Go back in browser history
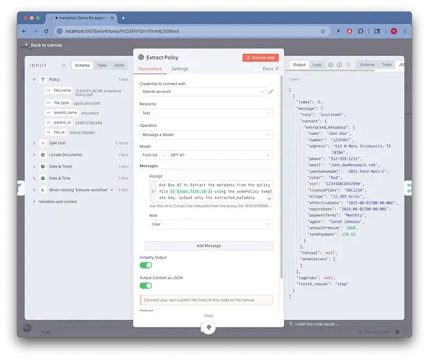 coord(24,31)
